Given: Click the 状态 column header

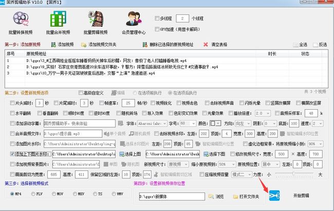Looking at the screenshot, I should point(305,54).
